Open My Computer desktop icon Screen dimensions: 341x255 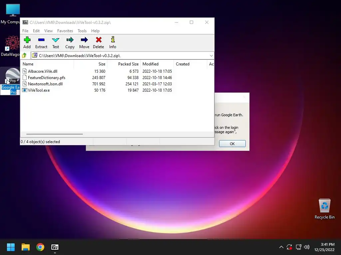click(x=13, y=10)
